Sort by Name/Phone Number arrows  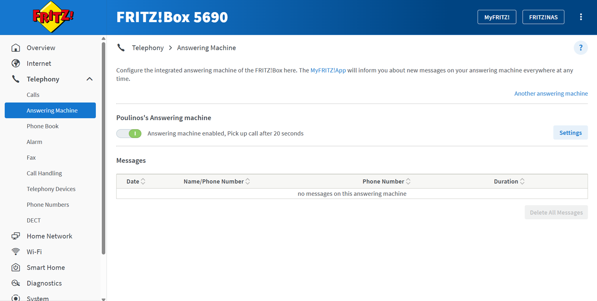coord(247,181)
